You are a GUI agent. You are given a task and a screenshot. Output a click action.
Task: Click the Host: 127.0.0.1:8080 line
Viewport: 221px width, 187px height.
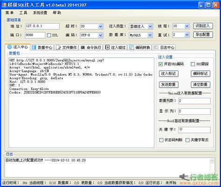pyautogui.click(x=27, y=82)
